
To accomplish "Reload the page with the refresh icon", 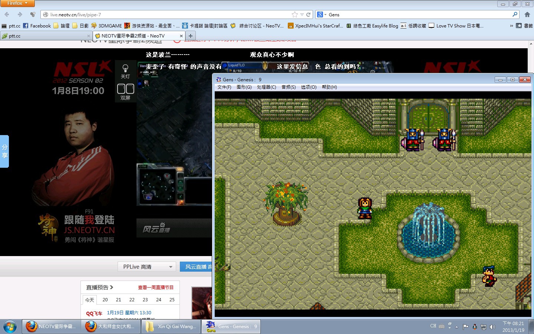I will tap(308, 14).
